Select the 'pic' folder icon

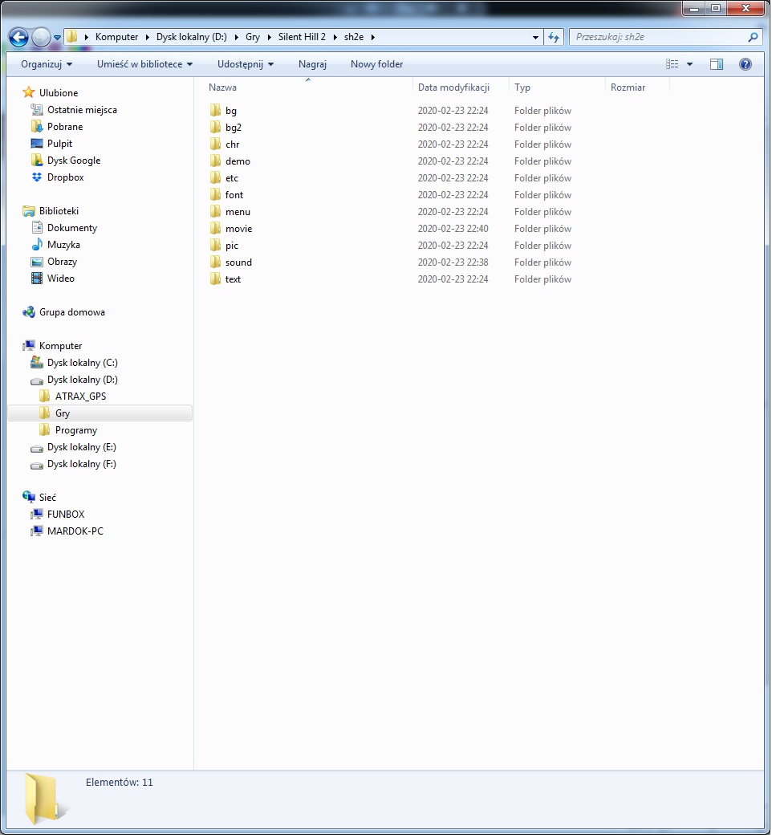click(215, 246)
